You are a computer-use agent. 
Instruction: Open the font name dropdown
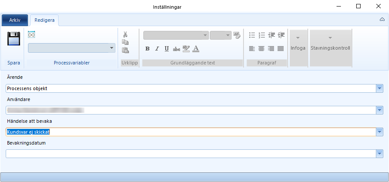point(205,35)
